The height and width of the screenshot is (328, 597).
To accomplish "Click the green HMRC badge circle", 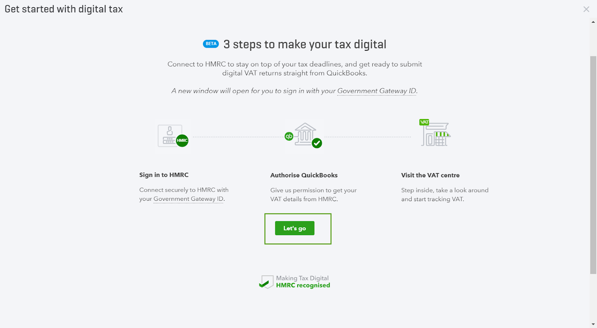I will point(182,141).
